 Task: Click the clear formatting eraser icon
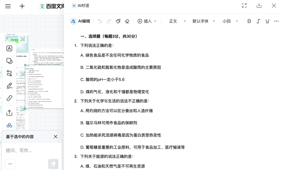point(127,21)
